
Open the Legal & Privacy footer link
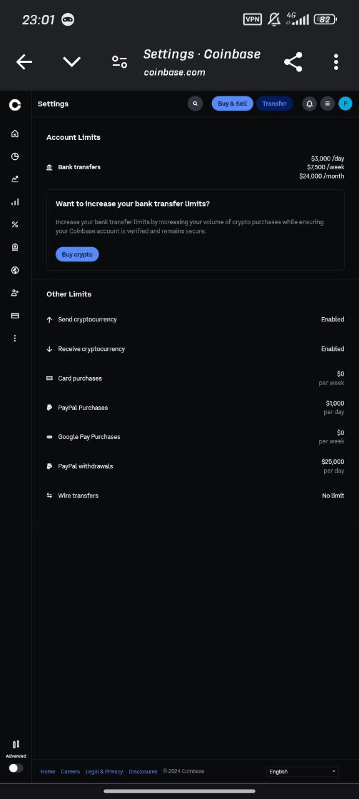[104, 772]
